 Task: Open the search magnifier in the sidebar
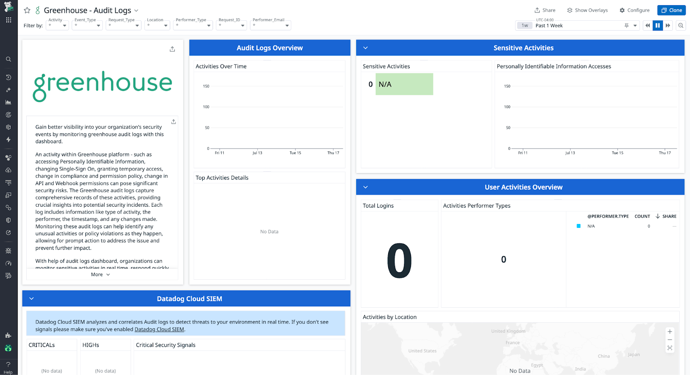[x=8, y=59]
